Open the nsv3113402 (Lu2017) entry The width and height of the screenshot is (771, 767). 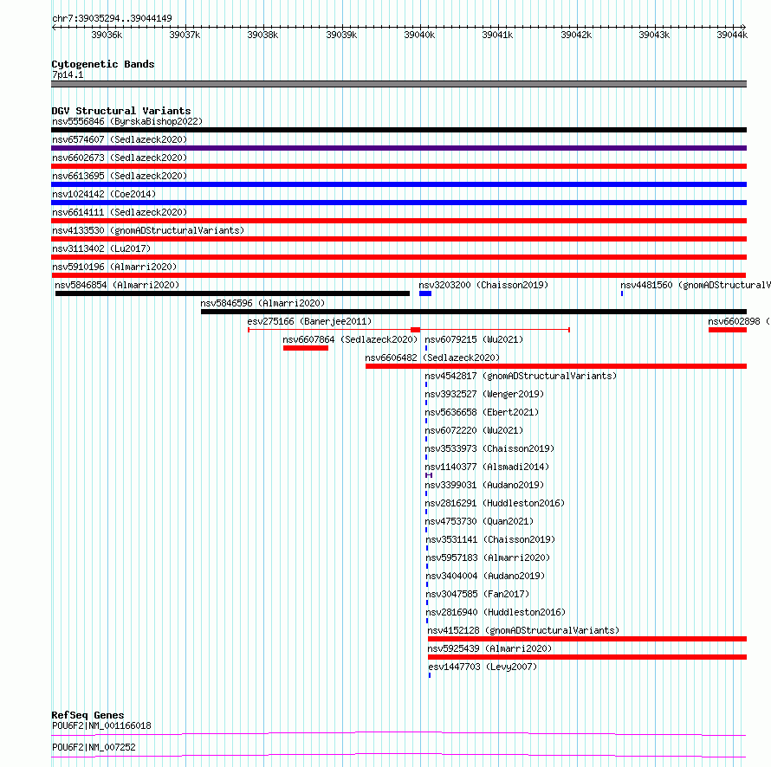click(101, 248)
